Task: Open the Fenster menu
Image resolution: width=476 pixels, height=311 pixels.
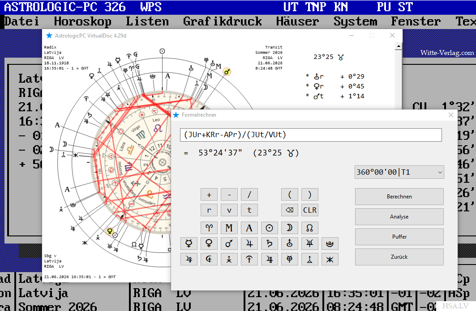Action: point(416,21)
